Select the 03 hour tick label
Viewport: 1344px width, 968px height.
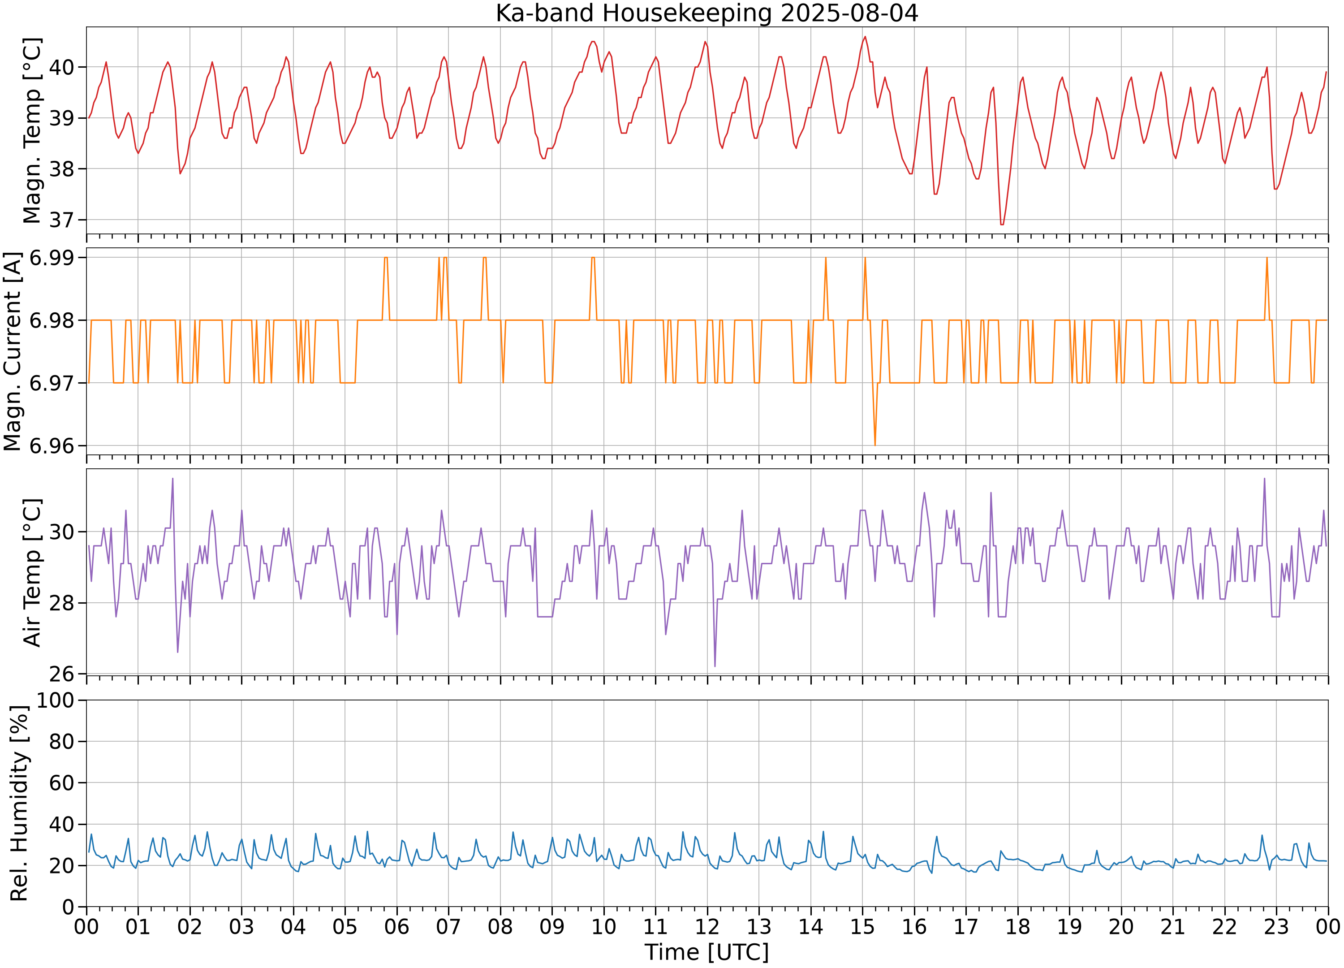241,926
